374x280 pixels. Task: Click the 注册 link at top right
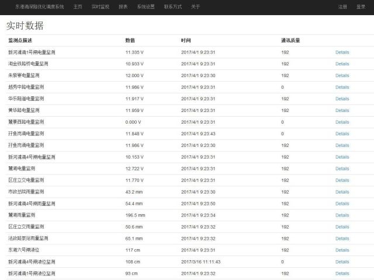(342, 7)
